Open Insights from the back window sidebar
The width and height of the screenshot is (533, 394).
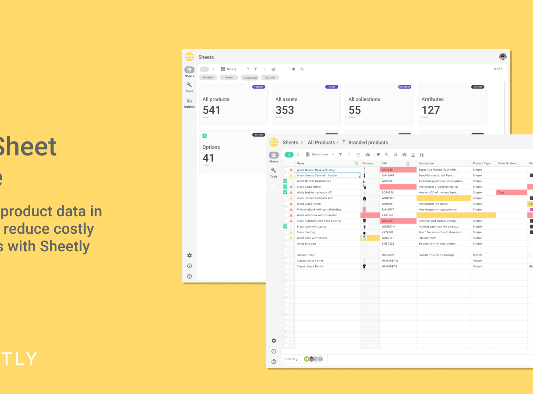[189, 102]
